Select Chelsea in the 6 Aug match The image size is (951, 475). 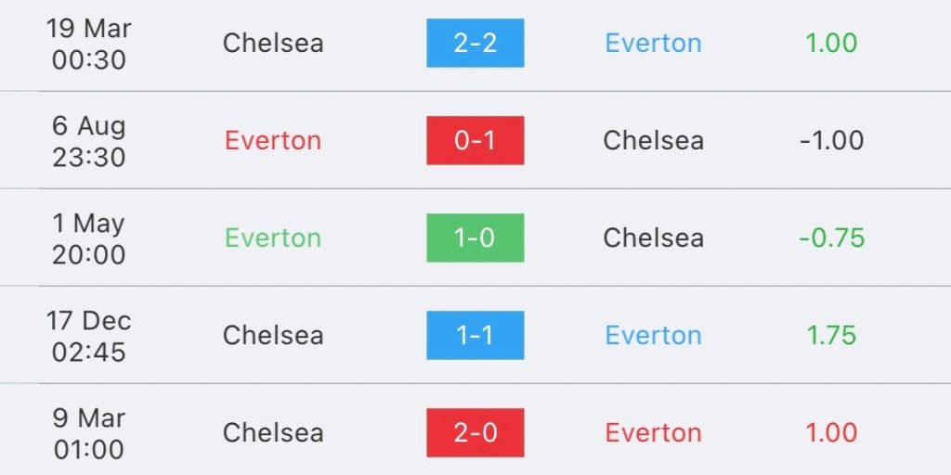point(653,141)
